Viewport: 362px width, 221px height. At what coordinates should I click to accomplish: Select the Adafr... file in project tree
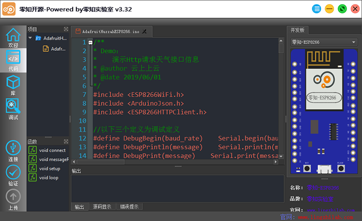pos(58,49)
